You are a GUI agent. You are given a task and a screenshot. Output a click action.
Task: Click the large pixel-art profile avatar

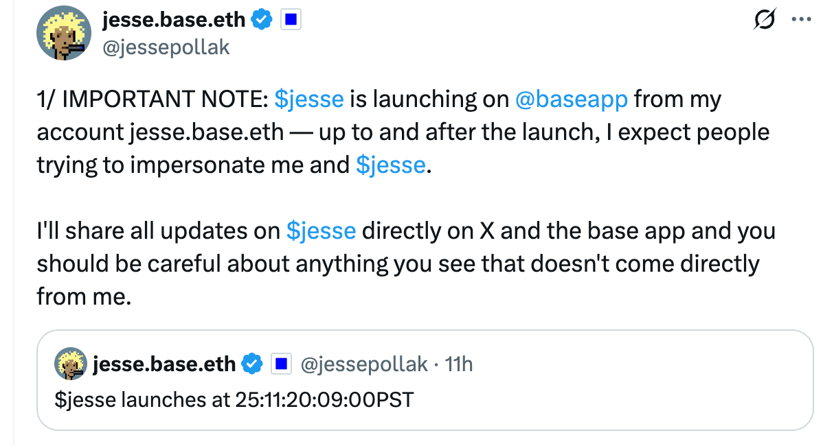click(64, 34)
